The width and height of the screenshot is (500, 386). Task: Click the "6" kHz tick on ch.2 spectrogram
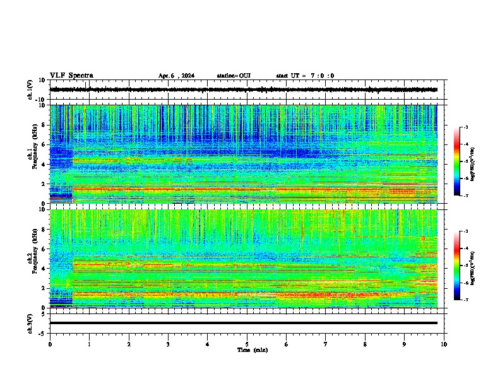[x=44, y=249]
